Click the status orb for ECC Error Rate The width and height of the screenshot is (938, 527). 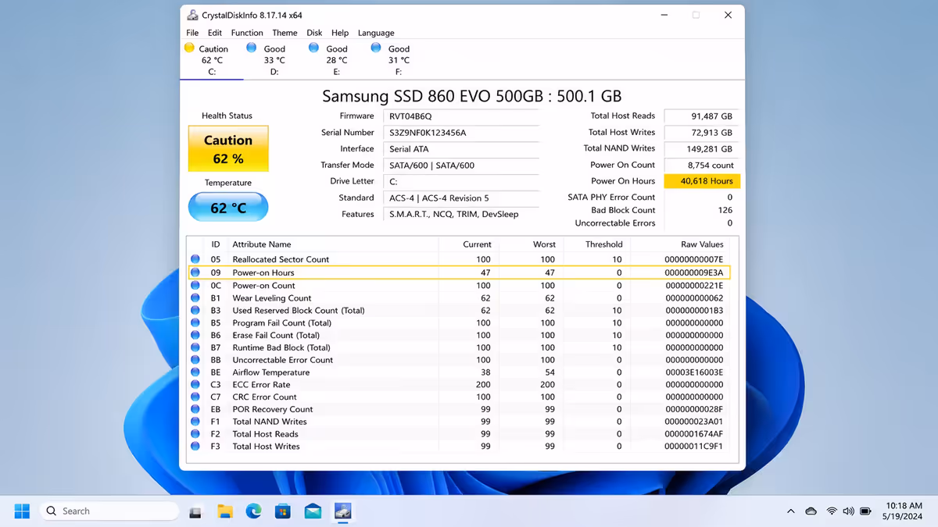pos(195,385)
